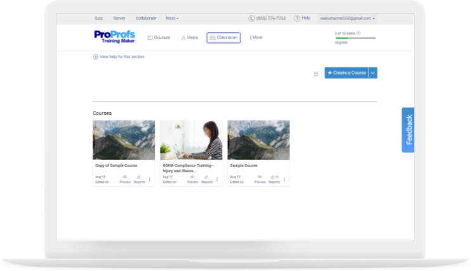Click the Aug 10 edited date
471x271 pixels.
pos(235,177)
